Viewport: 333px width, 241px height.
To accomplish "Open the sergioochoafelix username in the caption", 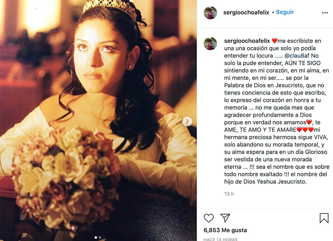I will (247, 41).
